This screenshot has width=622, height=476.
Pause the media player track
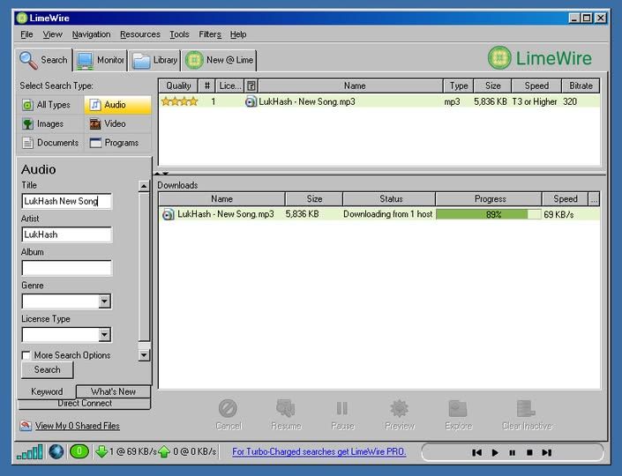(512, 452)
